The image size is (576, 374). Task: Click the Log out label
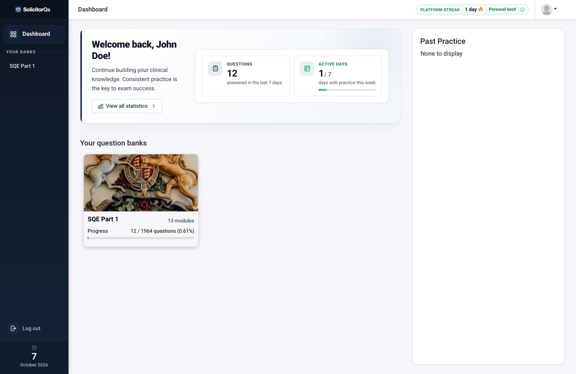[31, 328]
